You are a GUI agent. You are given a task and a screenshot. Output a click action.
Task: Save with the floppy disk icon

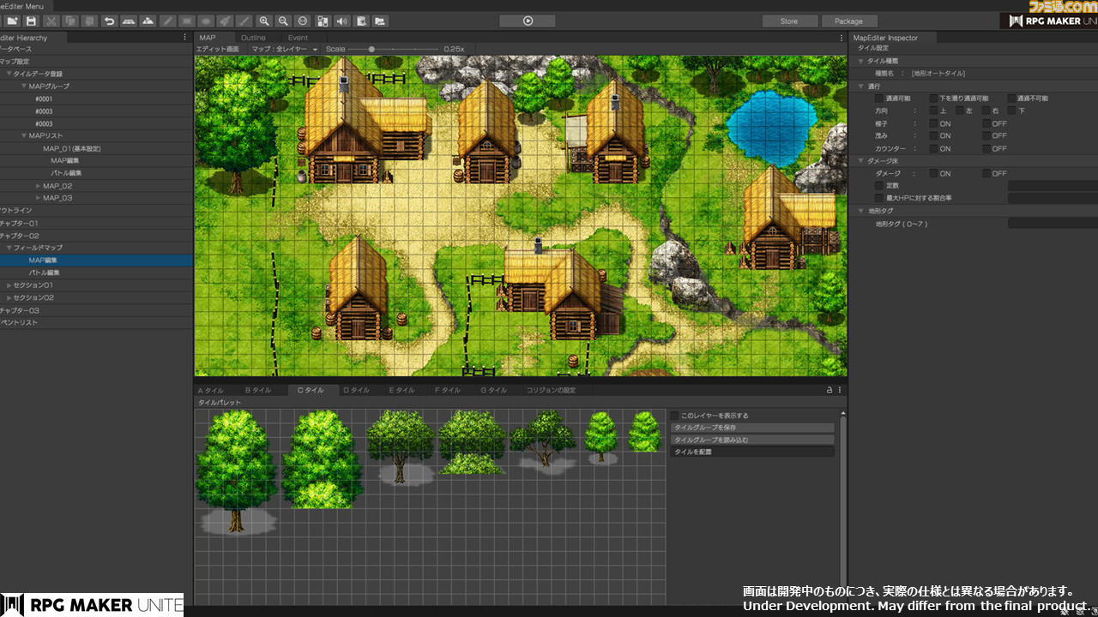coord(31,21)
